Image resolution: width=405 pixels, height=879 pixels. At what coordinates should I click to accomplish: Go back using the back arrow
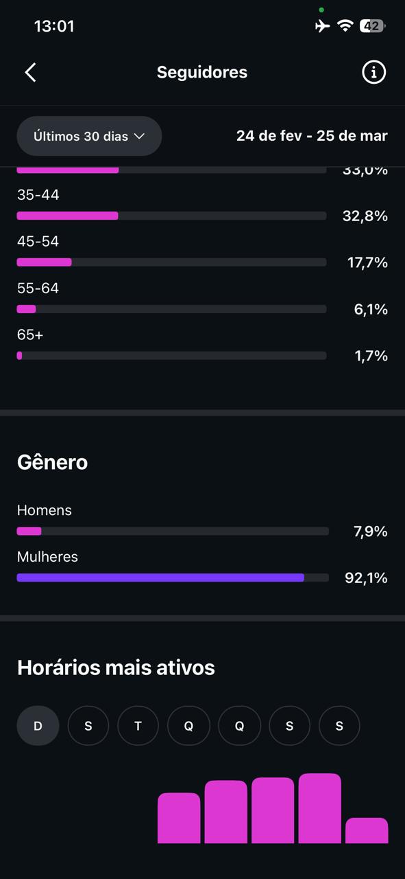tap(30, 72)
